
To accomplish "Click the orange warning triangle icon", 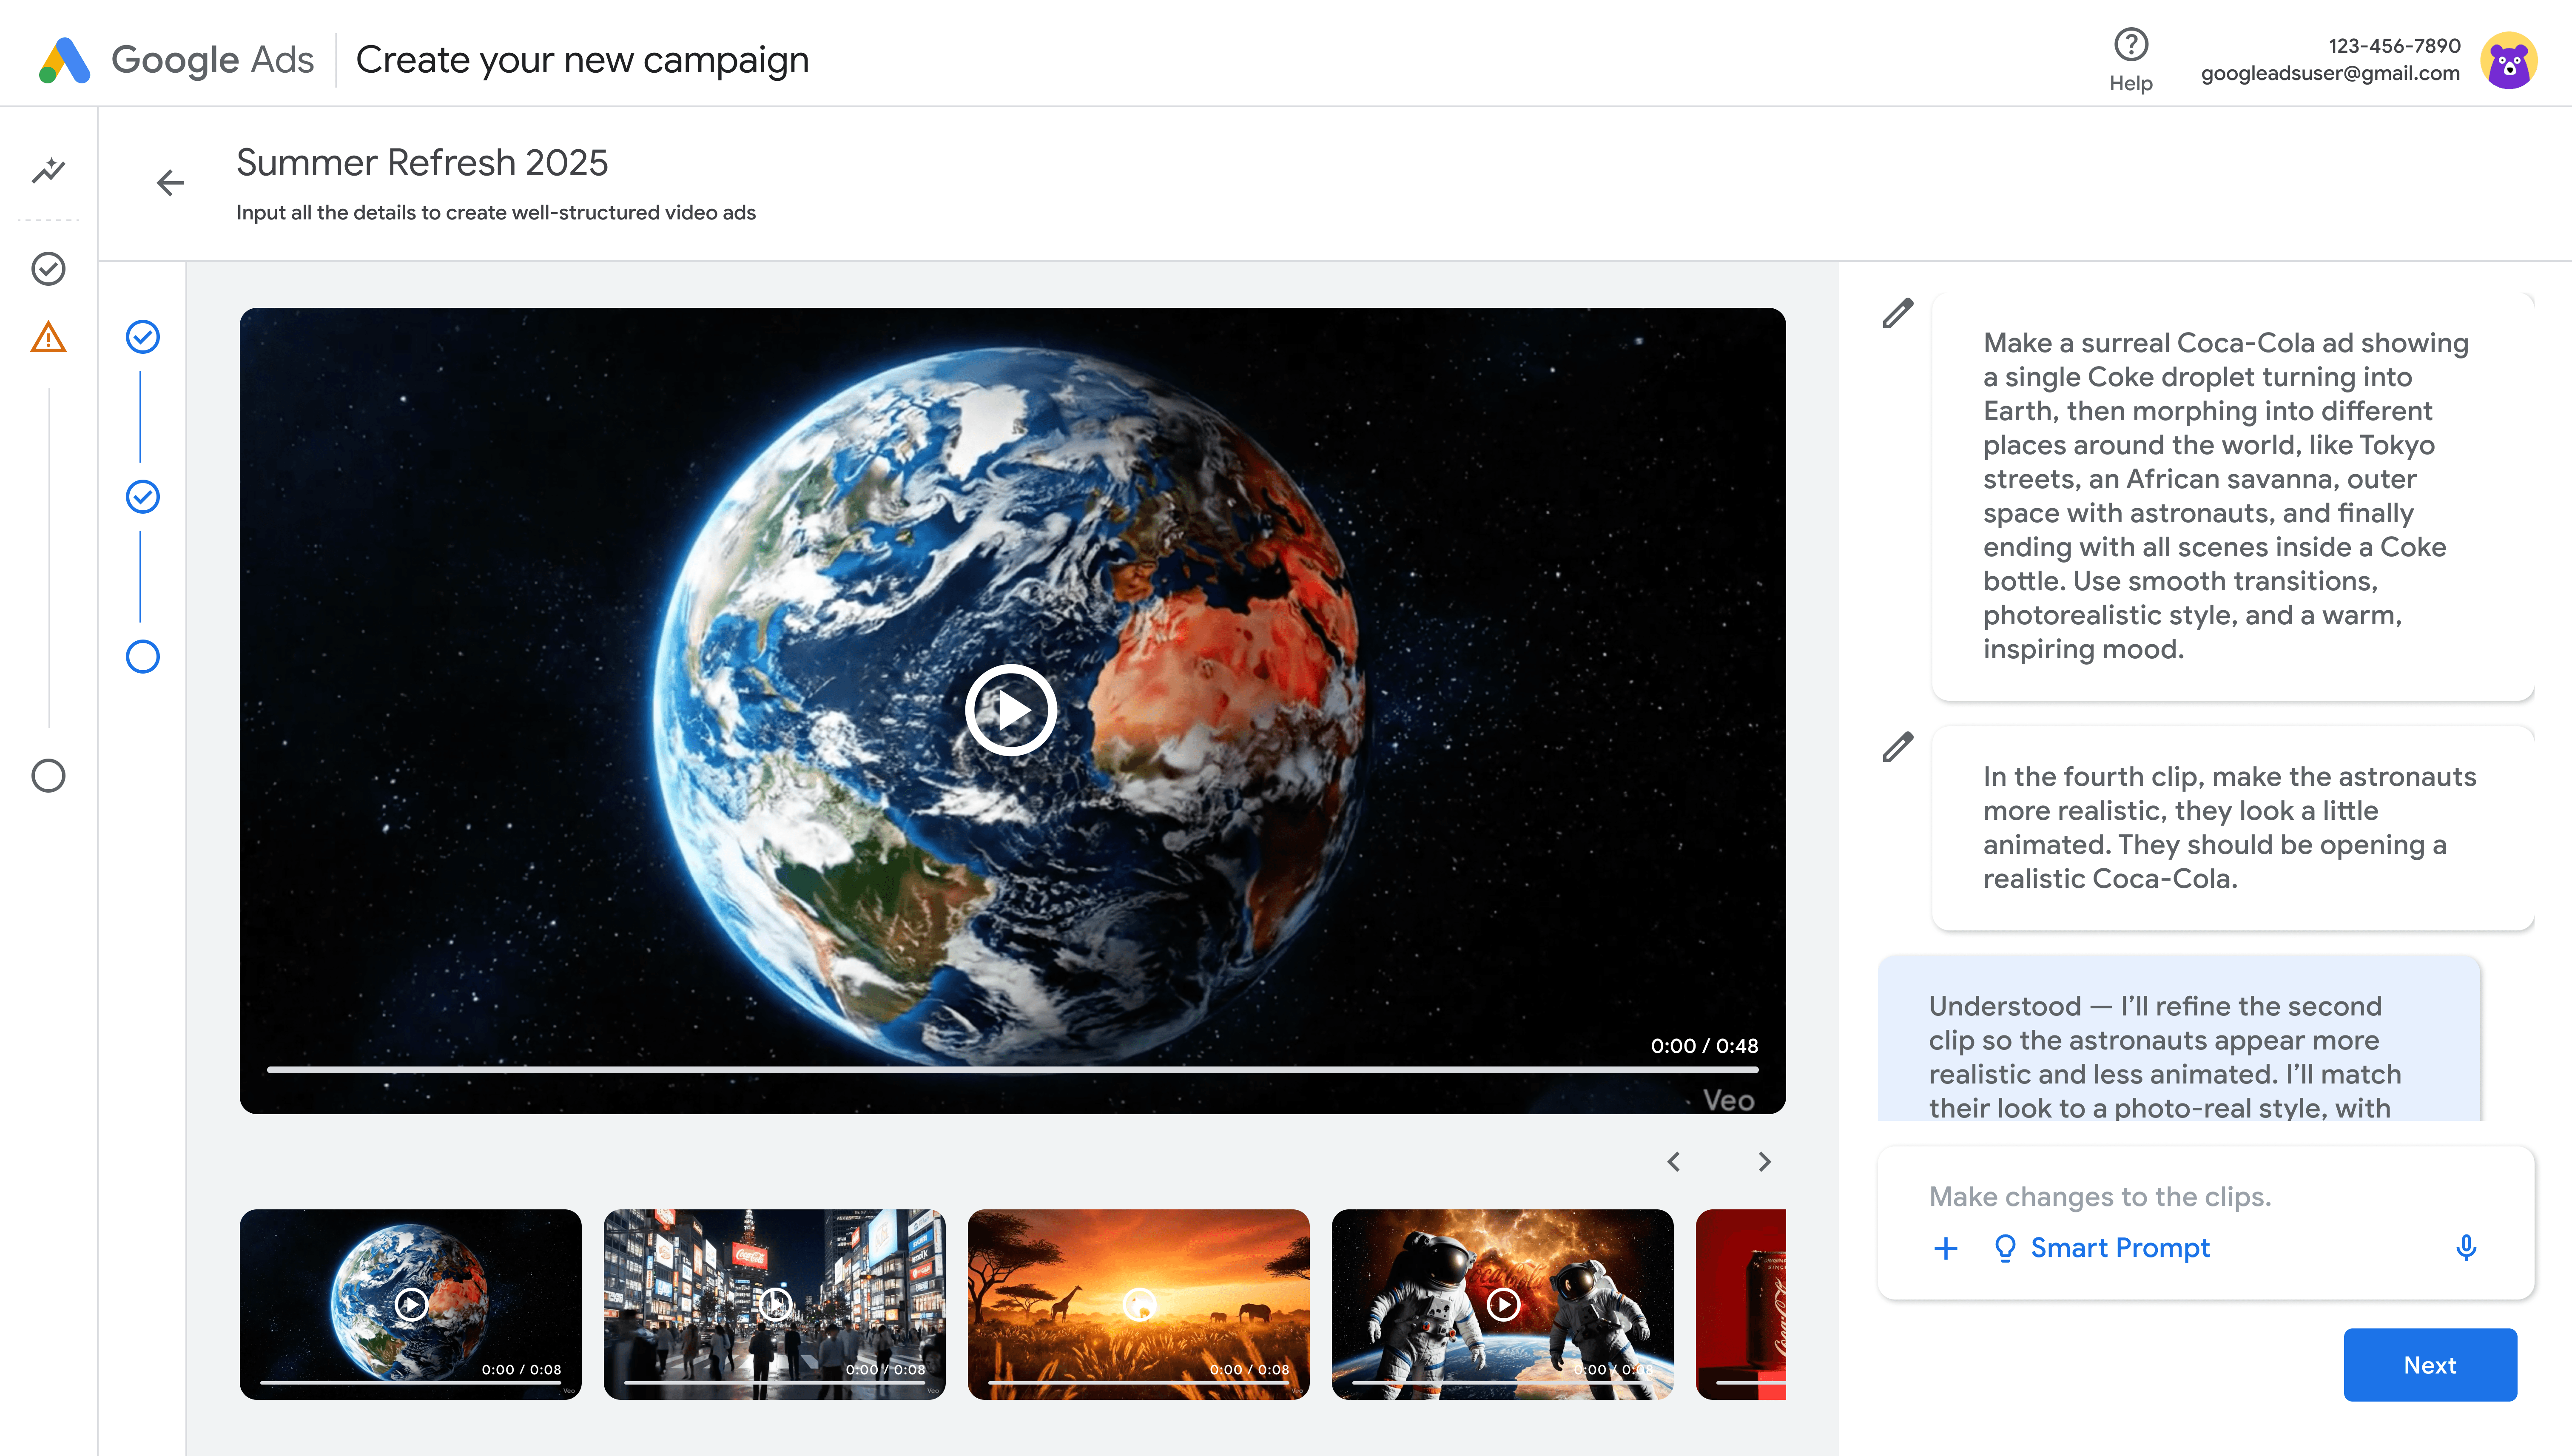I will [x=48, y=338].
